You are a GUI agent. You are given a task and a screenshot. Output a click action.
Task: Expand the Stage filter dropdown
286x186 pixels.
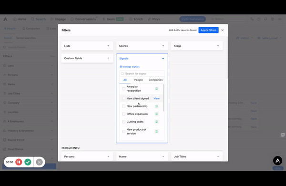point(197,46)
